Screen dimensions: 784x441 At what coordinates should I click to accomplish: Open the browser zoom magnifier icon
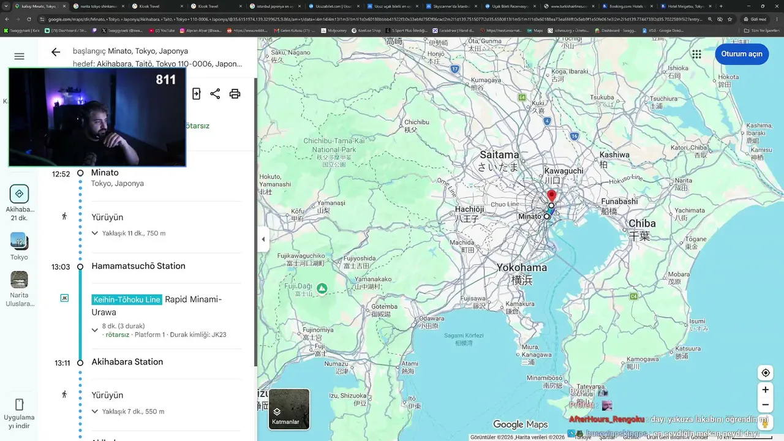709,19
